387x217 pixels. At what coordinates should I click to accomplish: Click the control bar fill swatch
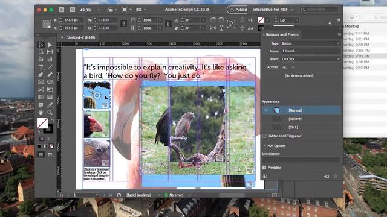261,20
